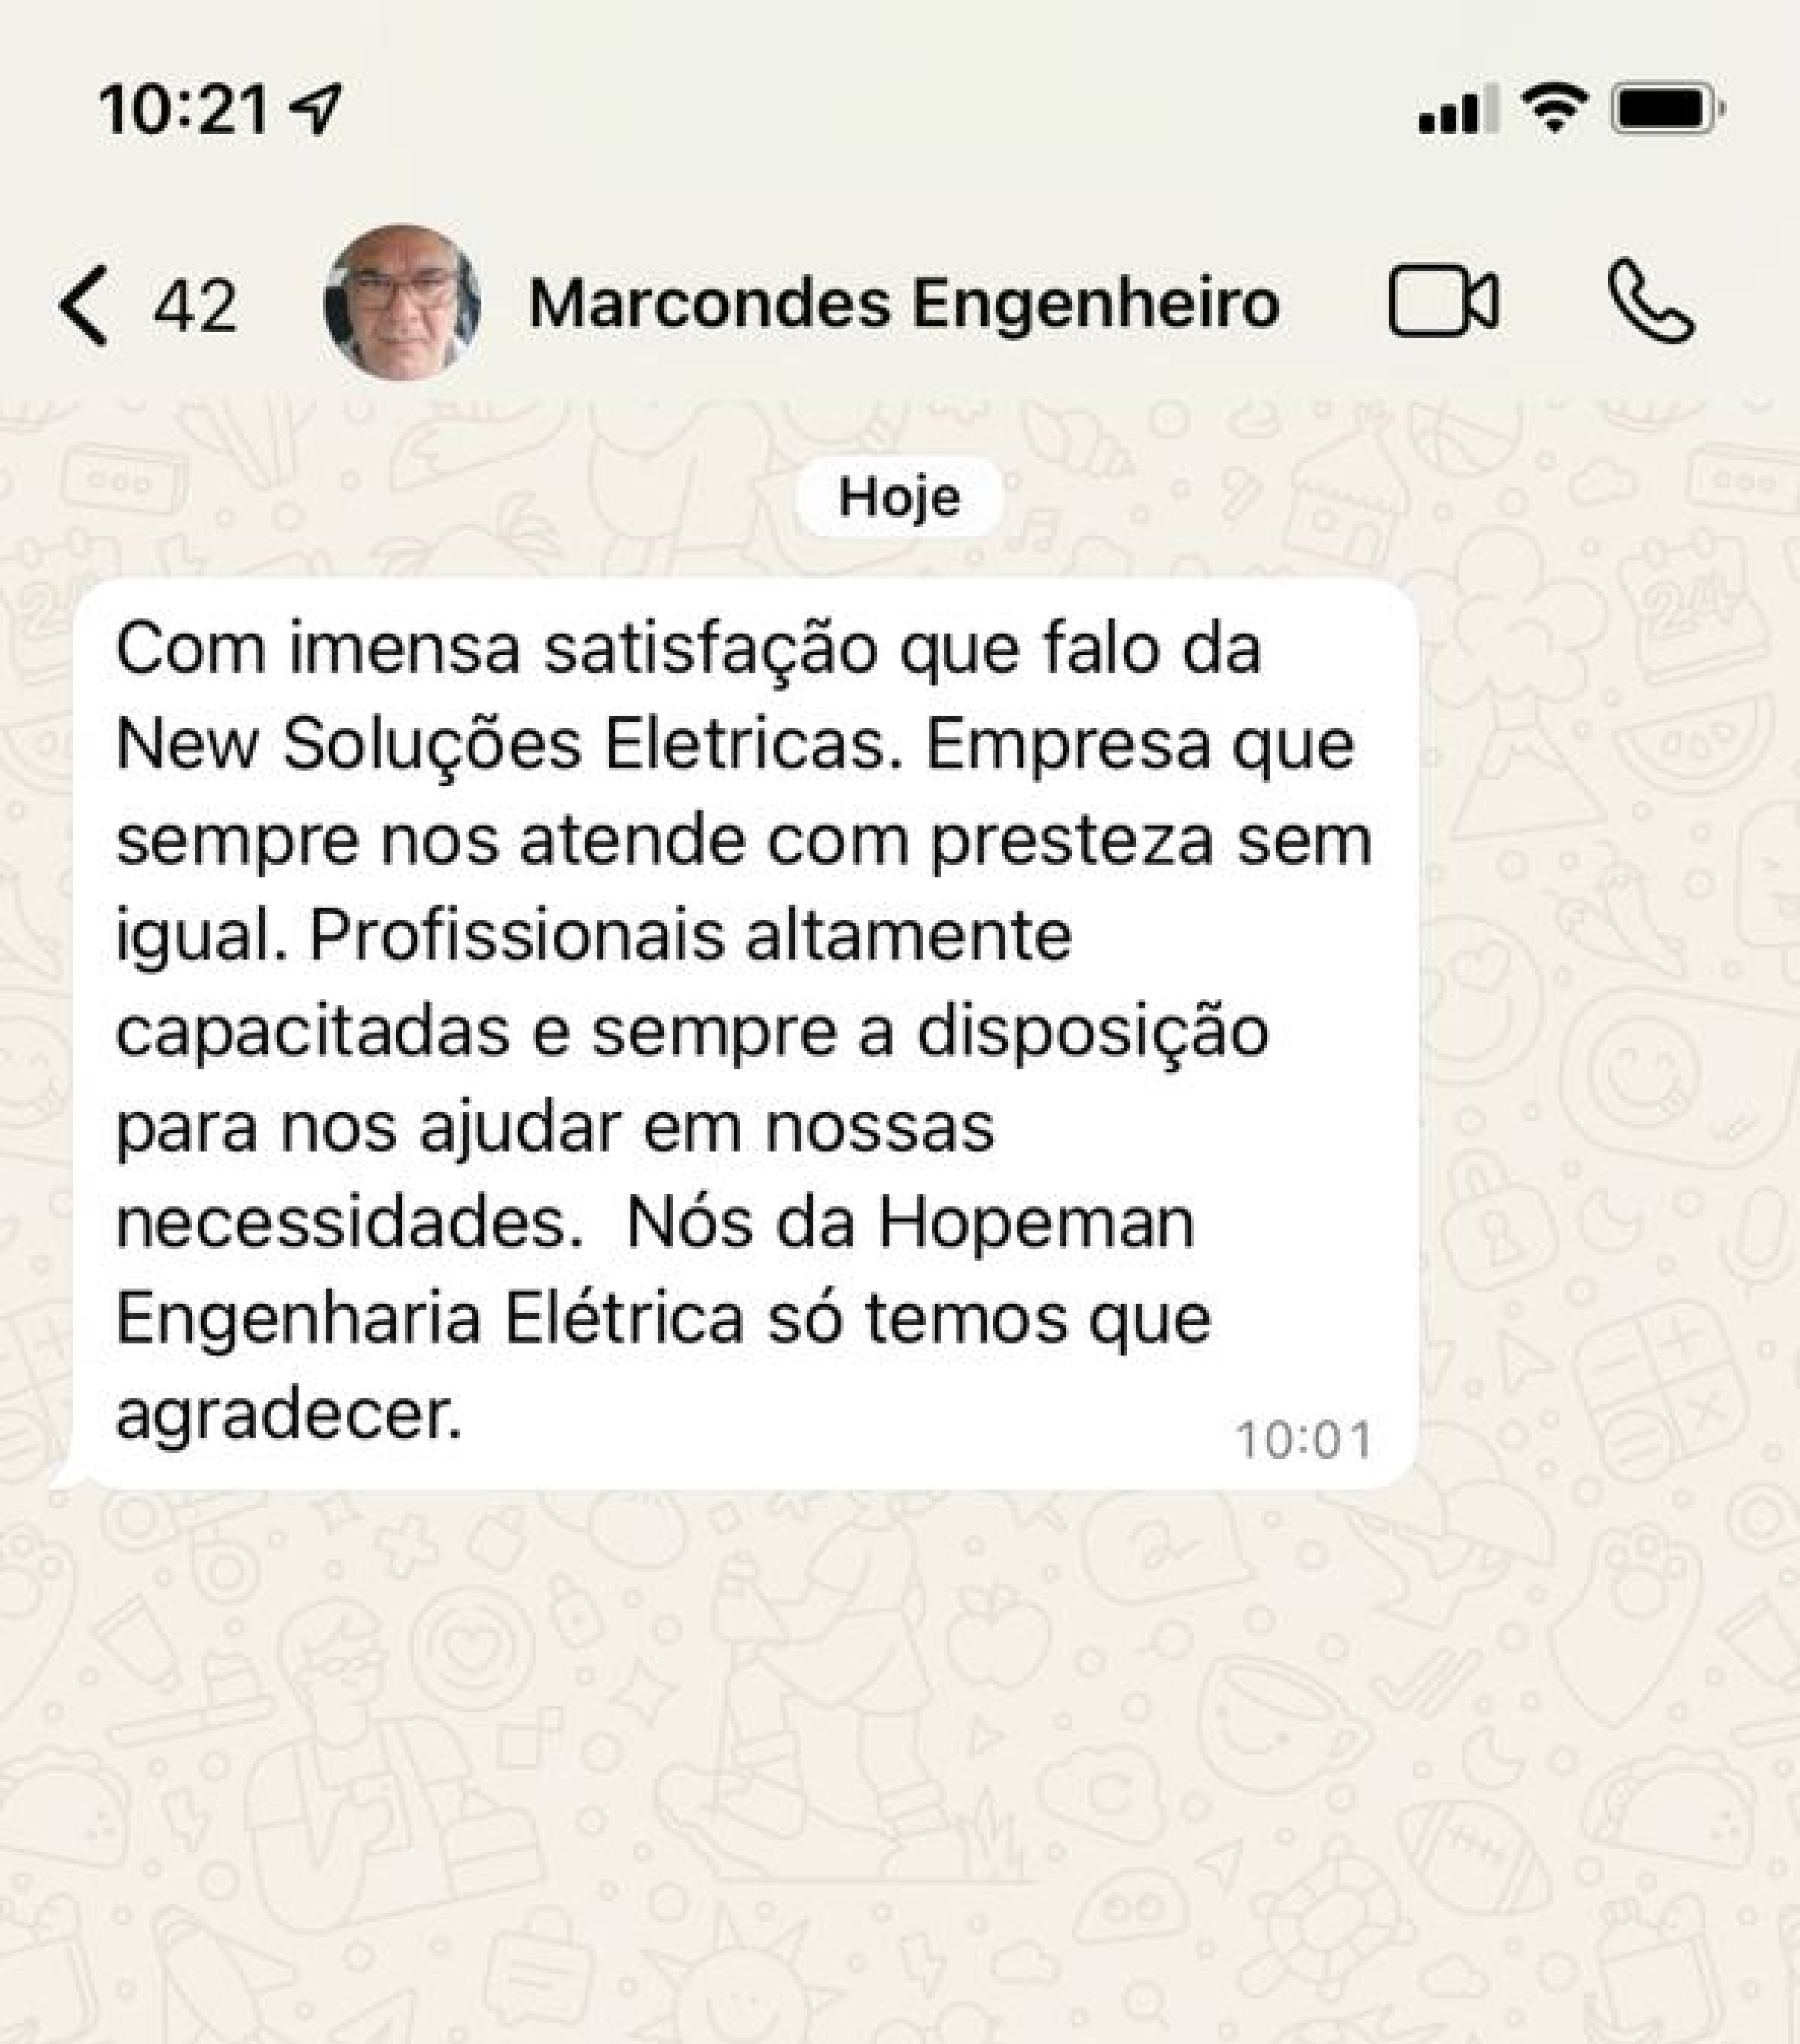The image size is (1800, 2044).
Task: Start a voice call via phone icon
Action: pyautogui.click(x=1651, y=302)
